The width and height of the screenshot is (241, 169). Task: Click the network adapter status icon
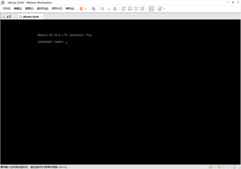coord(219,167)
